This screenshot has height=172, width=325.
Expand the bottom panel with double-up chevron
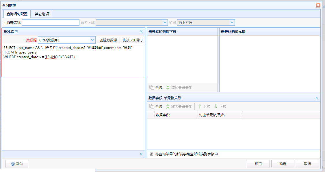point(141,154)
